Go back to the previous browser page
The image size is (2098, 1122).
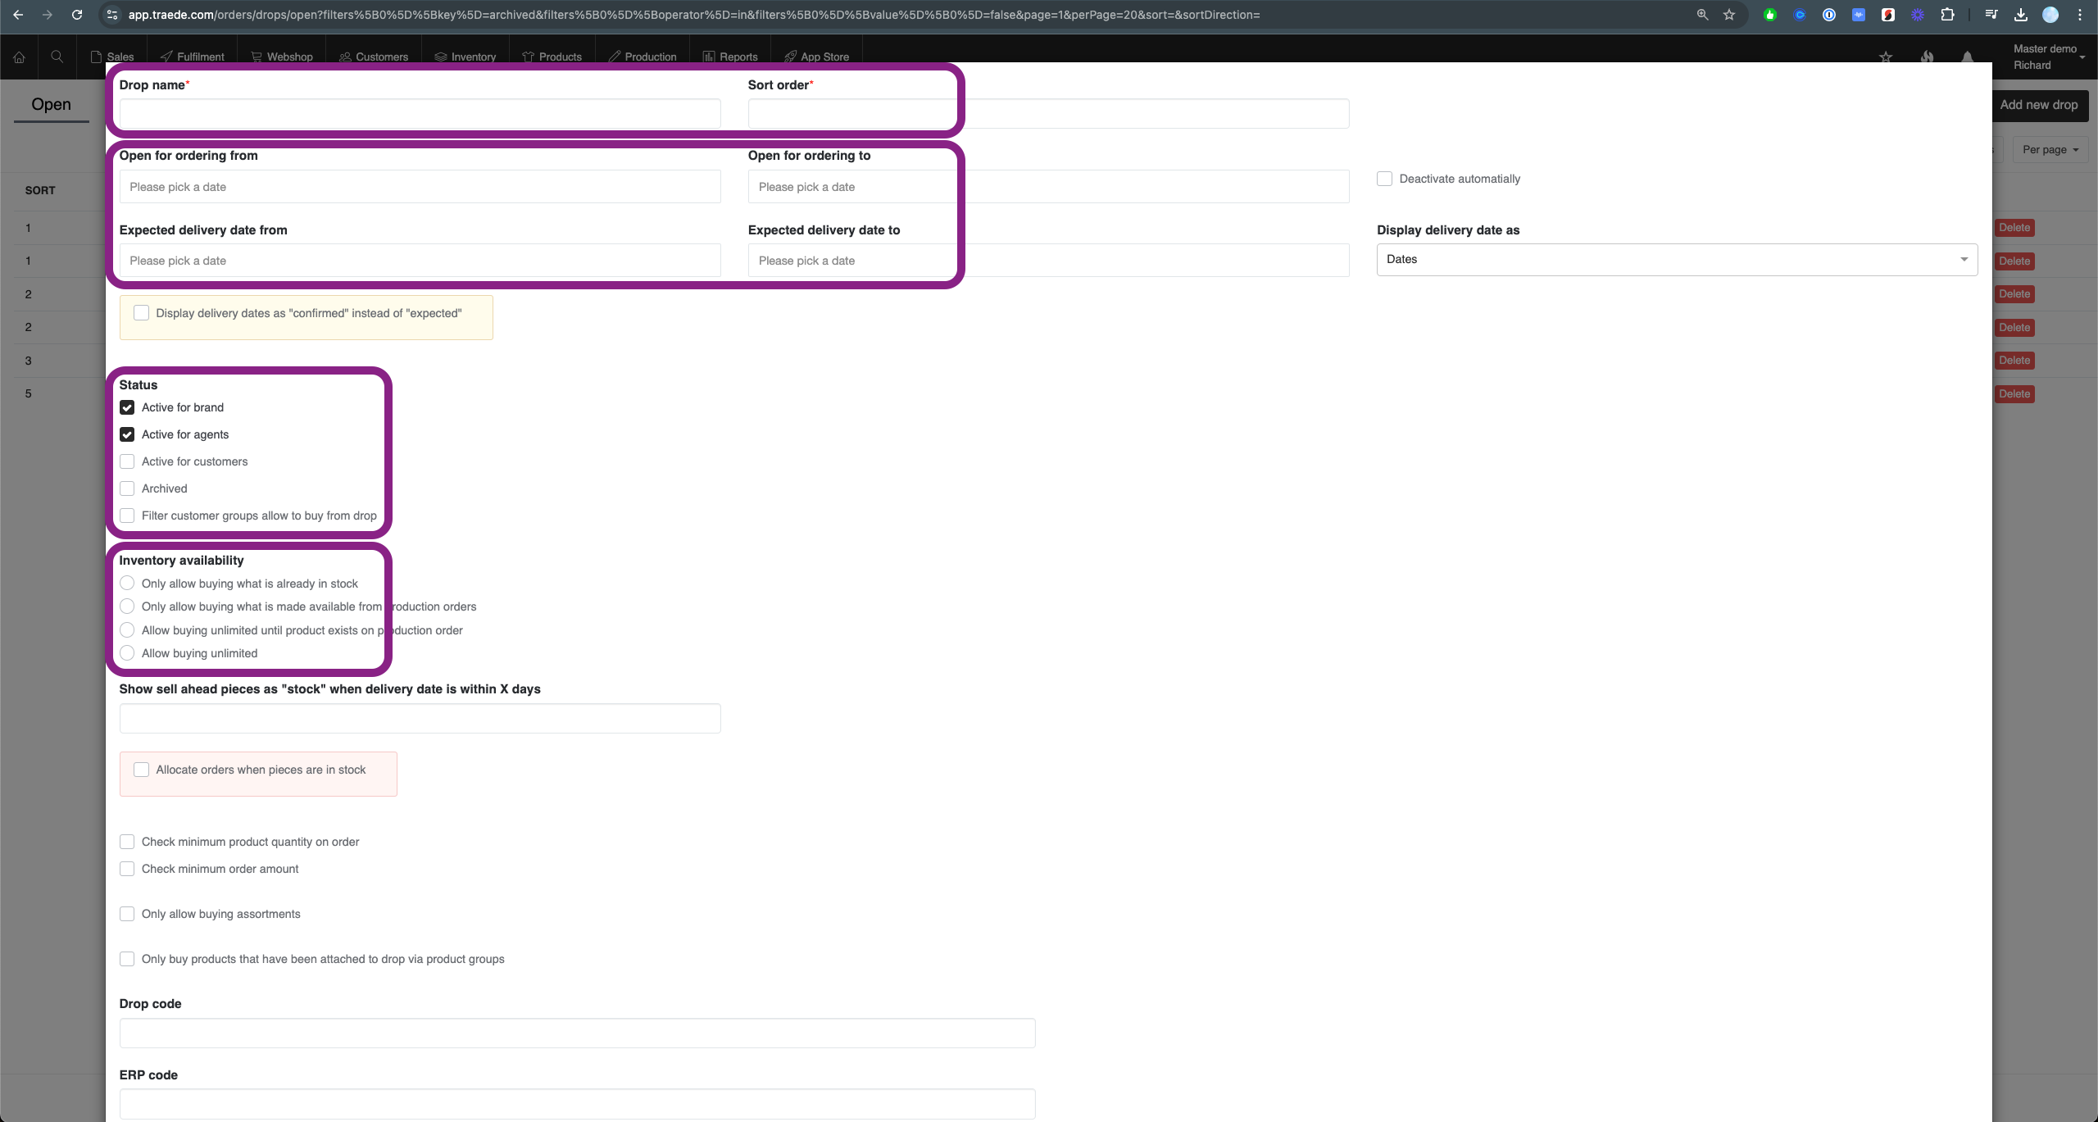(x=18, y=15)
